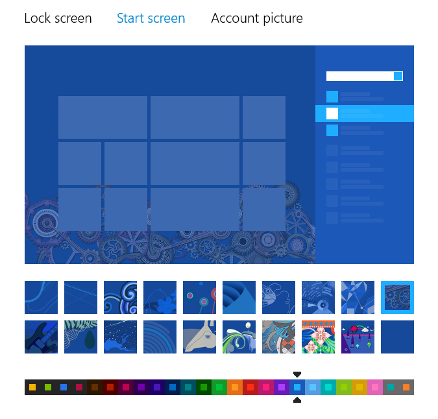
Task: Select the teal color swatch
Action: 328,387
